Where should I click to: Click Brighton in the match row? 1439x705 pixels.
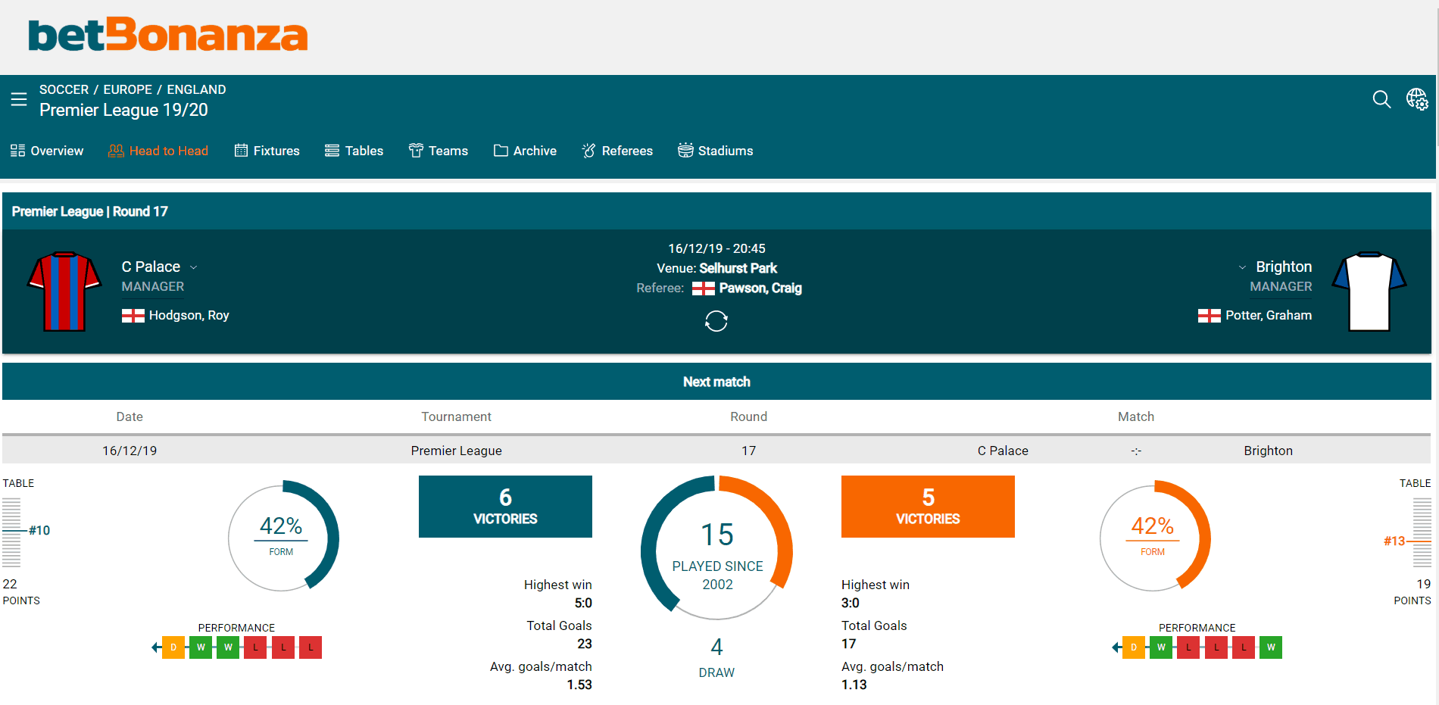click(x=1268, y=451)
